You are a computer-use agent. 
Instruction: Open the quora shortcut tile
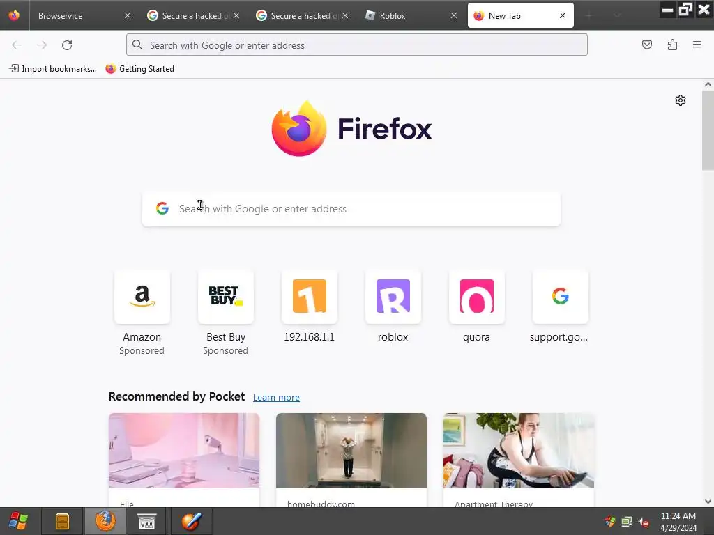tap(477, 297)
